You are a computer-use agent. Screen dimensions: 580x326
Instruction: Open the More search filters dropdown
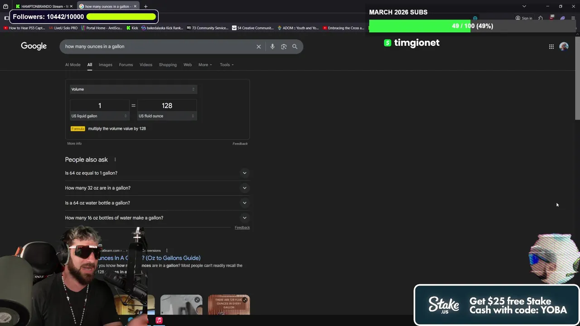[205, 65]
